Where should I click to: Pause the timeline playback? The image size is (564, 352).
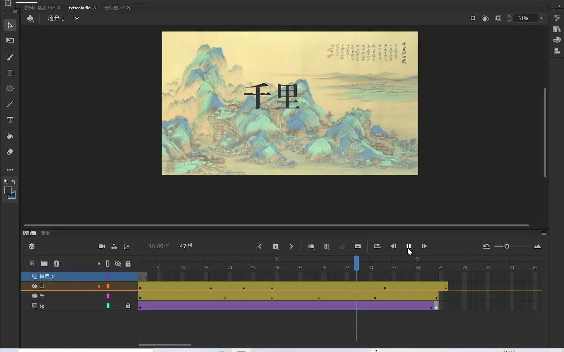409,246
